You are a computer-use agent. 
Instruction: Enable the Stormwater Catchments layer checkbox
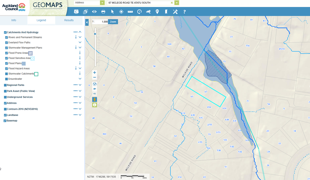[6, 74]
